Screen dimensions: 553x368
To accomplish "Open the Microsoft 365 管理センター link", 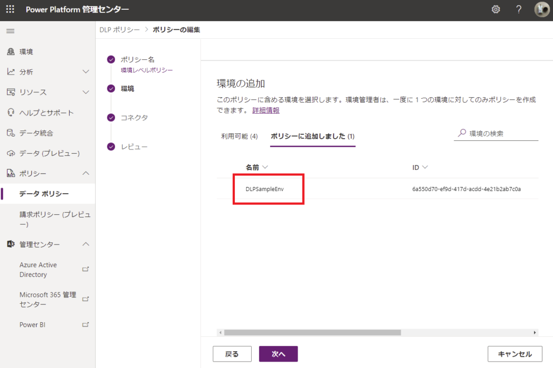I will pos(48,299).
